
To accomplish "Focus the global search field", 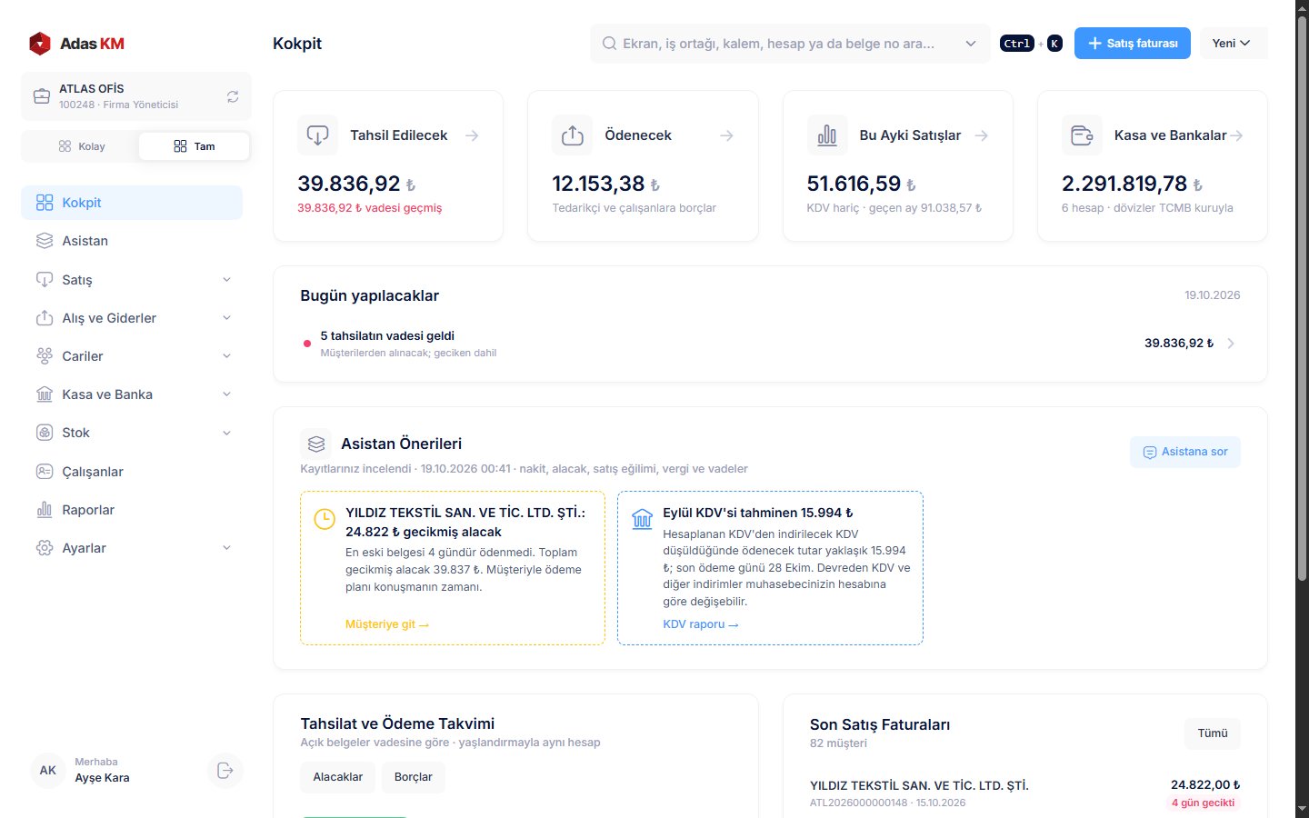I will point(790,44).
